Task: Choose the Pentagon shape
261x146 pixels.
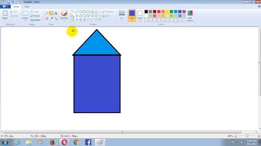Action: [x=81, y=16]
